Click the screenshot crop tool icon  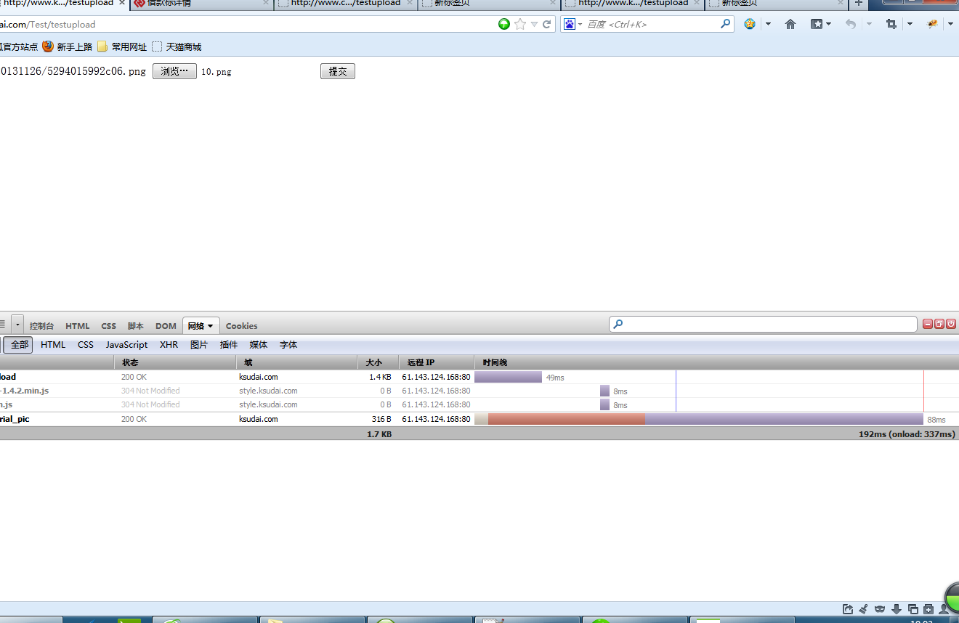(891, 24)
